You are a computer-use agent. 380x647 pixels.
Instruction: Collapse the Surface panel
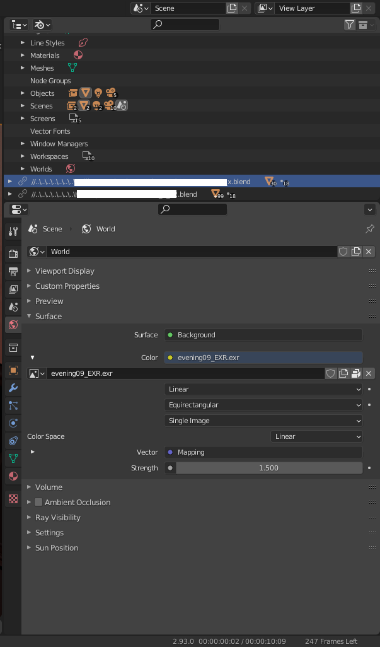[x=49, y=316]
